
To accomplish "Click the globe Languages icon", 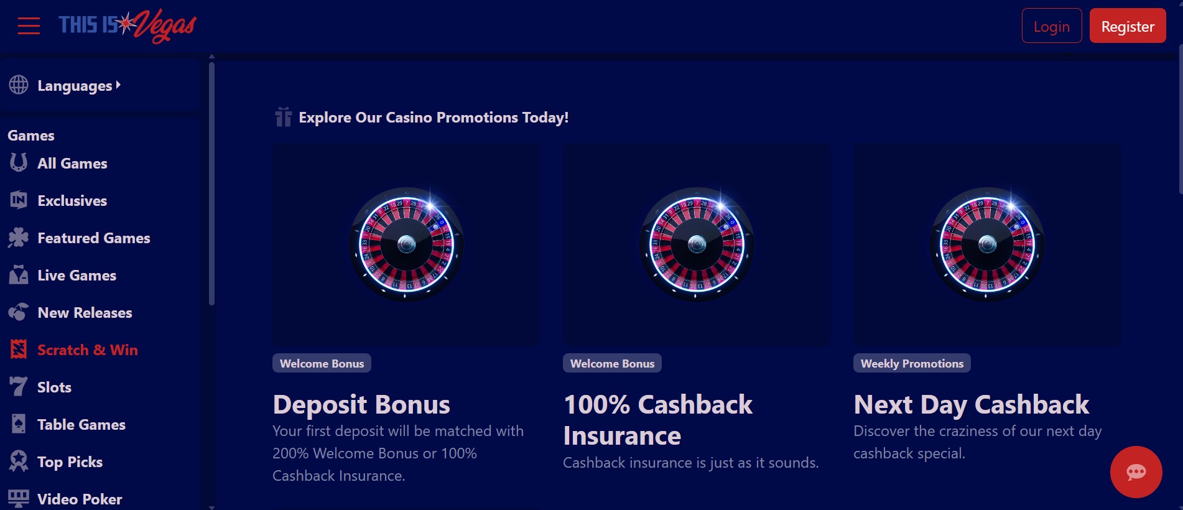I will click(x=19, y=85).
